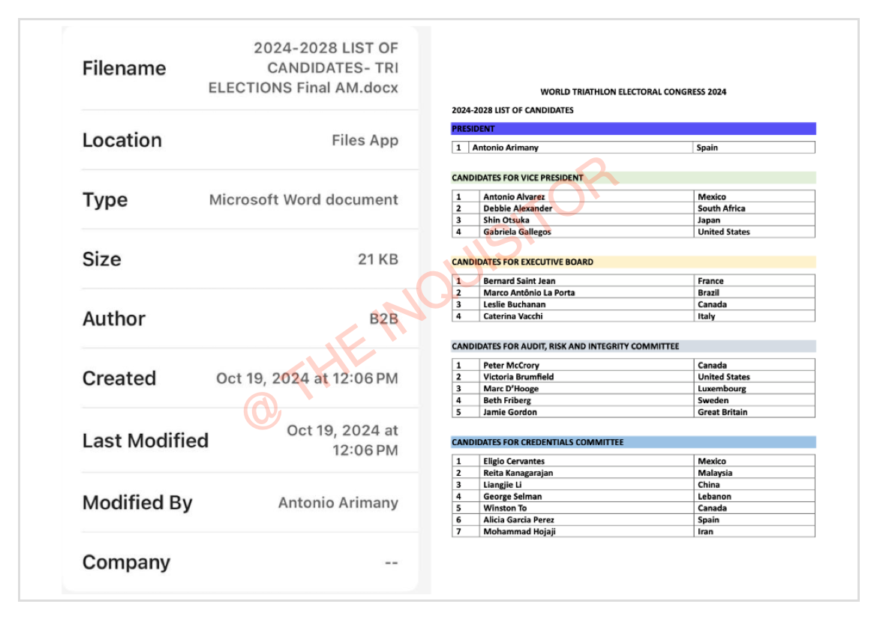
Task: Select the Size row showing 21 KB
Action: coord(241,259)
